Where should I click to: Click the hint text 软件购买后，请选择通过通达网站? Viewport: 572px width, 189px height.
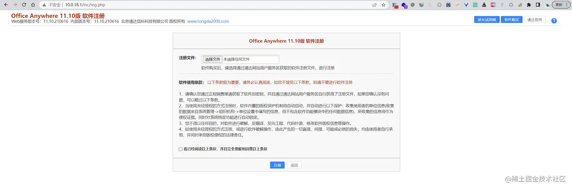[x=268, y=68]
